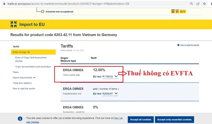Click the Import to EU arrows logo
This screenshot has height=124, width=212.
[x=14, y=24]
